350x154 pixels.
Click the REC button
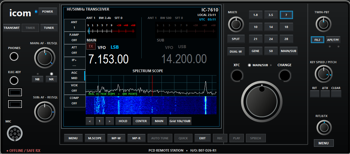220,138
